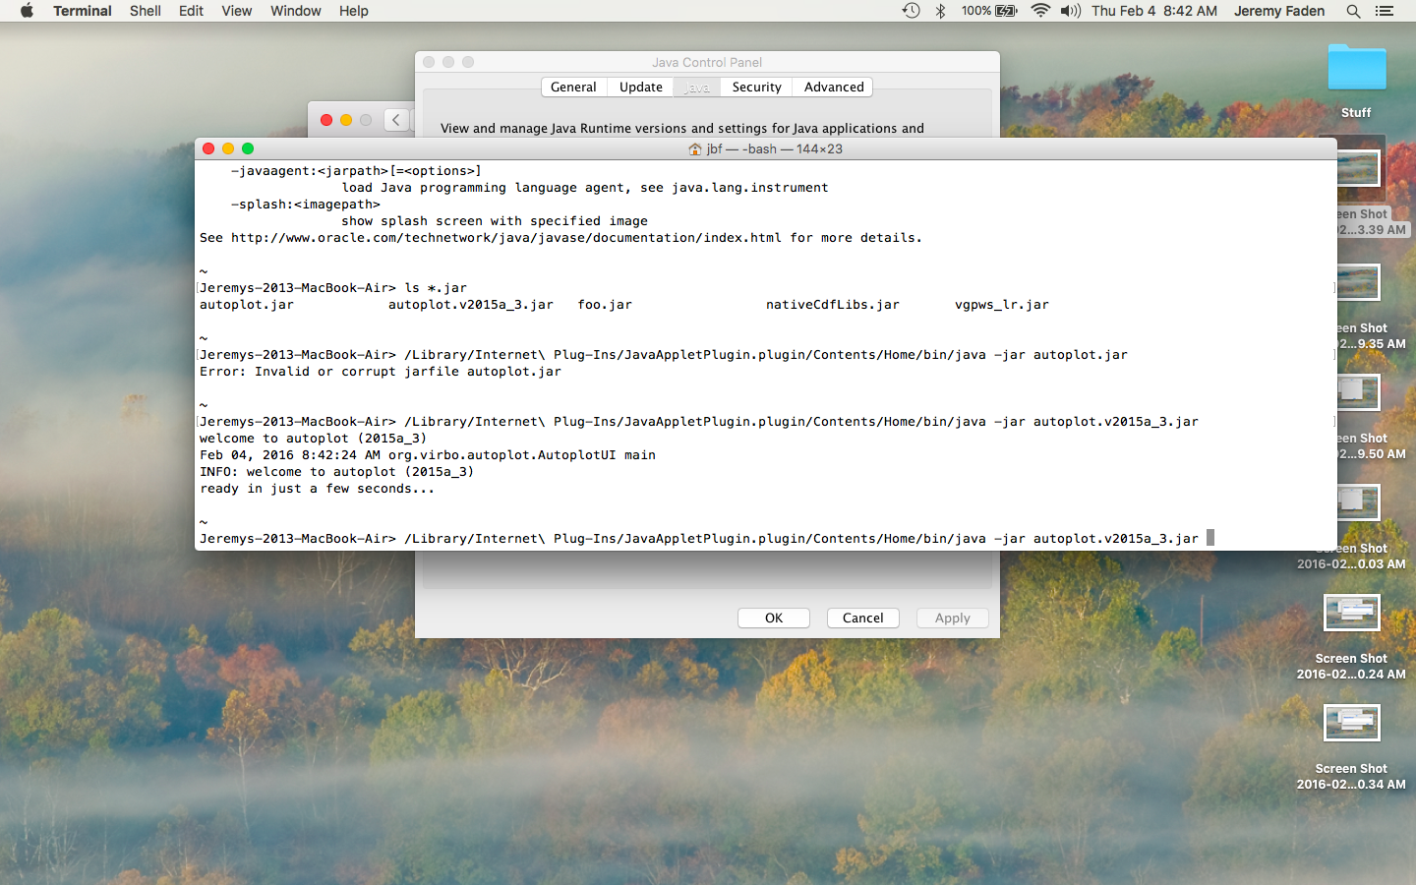1416x885 pixels.
Task: Zoom the Terminal window with green button
Action: pos(248,148)
